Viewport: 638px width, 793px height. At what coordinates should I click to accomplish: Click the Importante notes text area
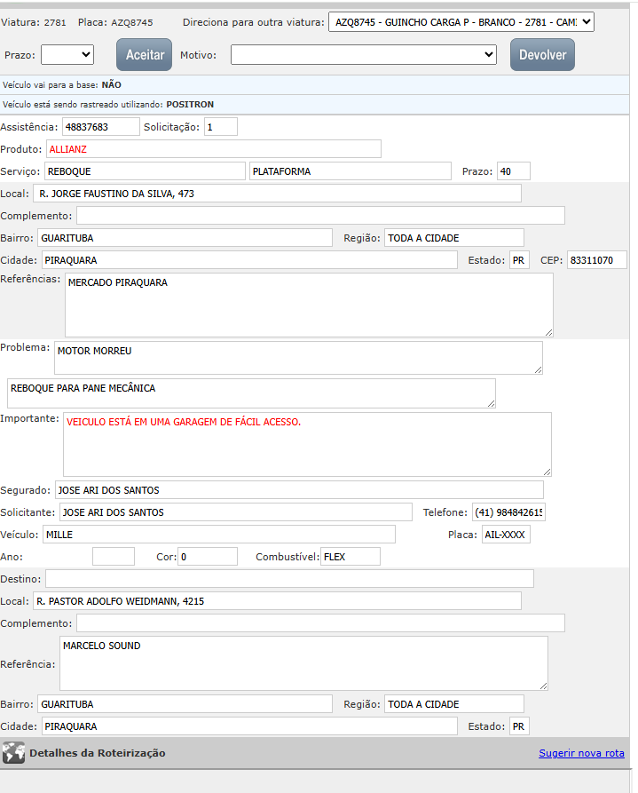pyautogui.click(x=307, y=444)
